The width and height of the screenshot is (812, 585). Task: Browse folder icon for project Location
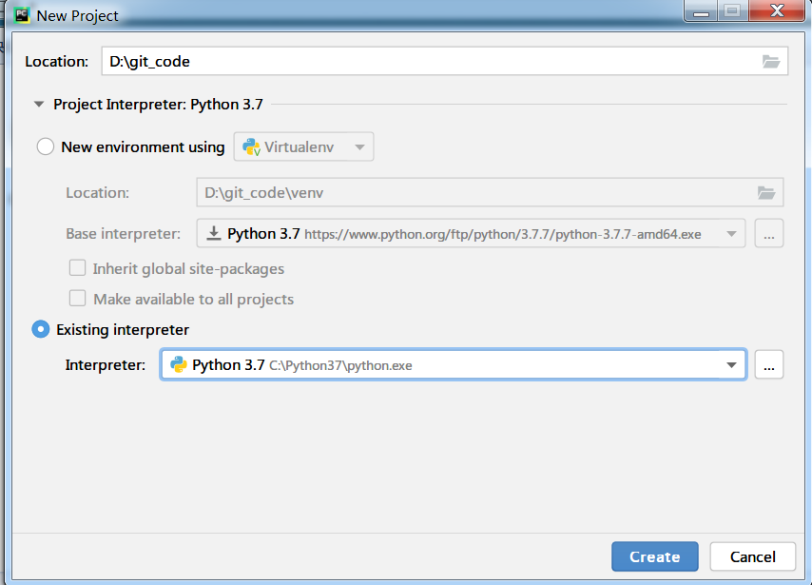pyautogui.click(x=771, y=62)
